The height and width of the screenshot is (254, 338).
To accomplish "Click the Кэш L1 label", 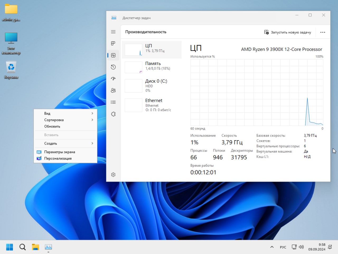I will click(x=262, y=157).
